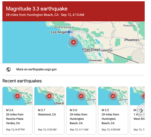151x137 pixels.
Task: Click epicenter marker on M 2.5 card map
Action: point(113,96)
